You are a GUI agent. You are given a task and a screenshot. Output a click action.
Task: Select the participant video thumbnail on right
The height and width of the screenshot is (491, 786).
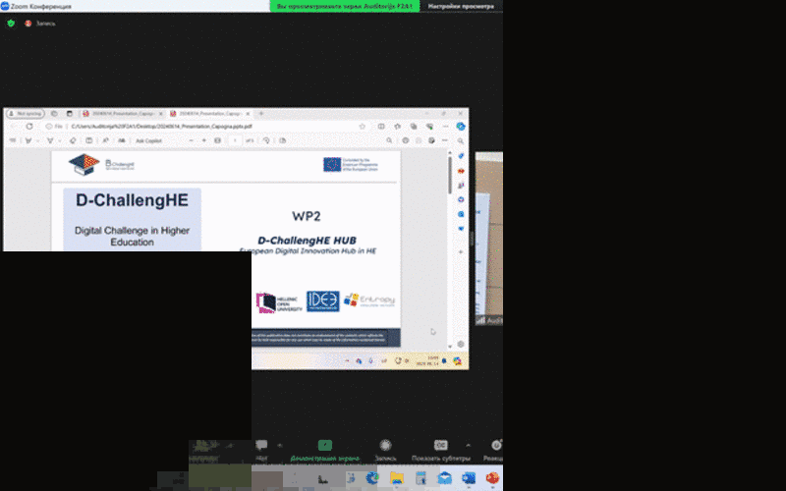click(x=489, y=239)
